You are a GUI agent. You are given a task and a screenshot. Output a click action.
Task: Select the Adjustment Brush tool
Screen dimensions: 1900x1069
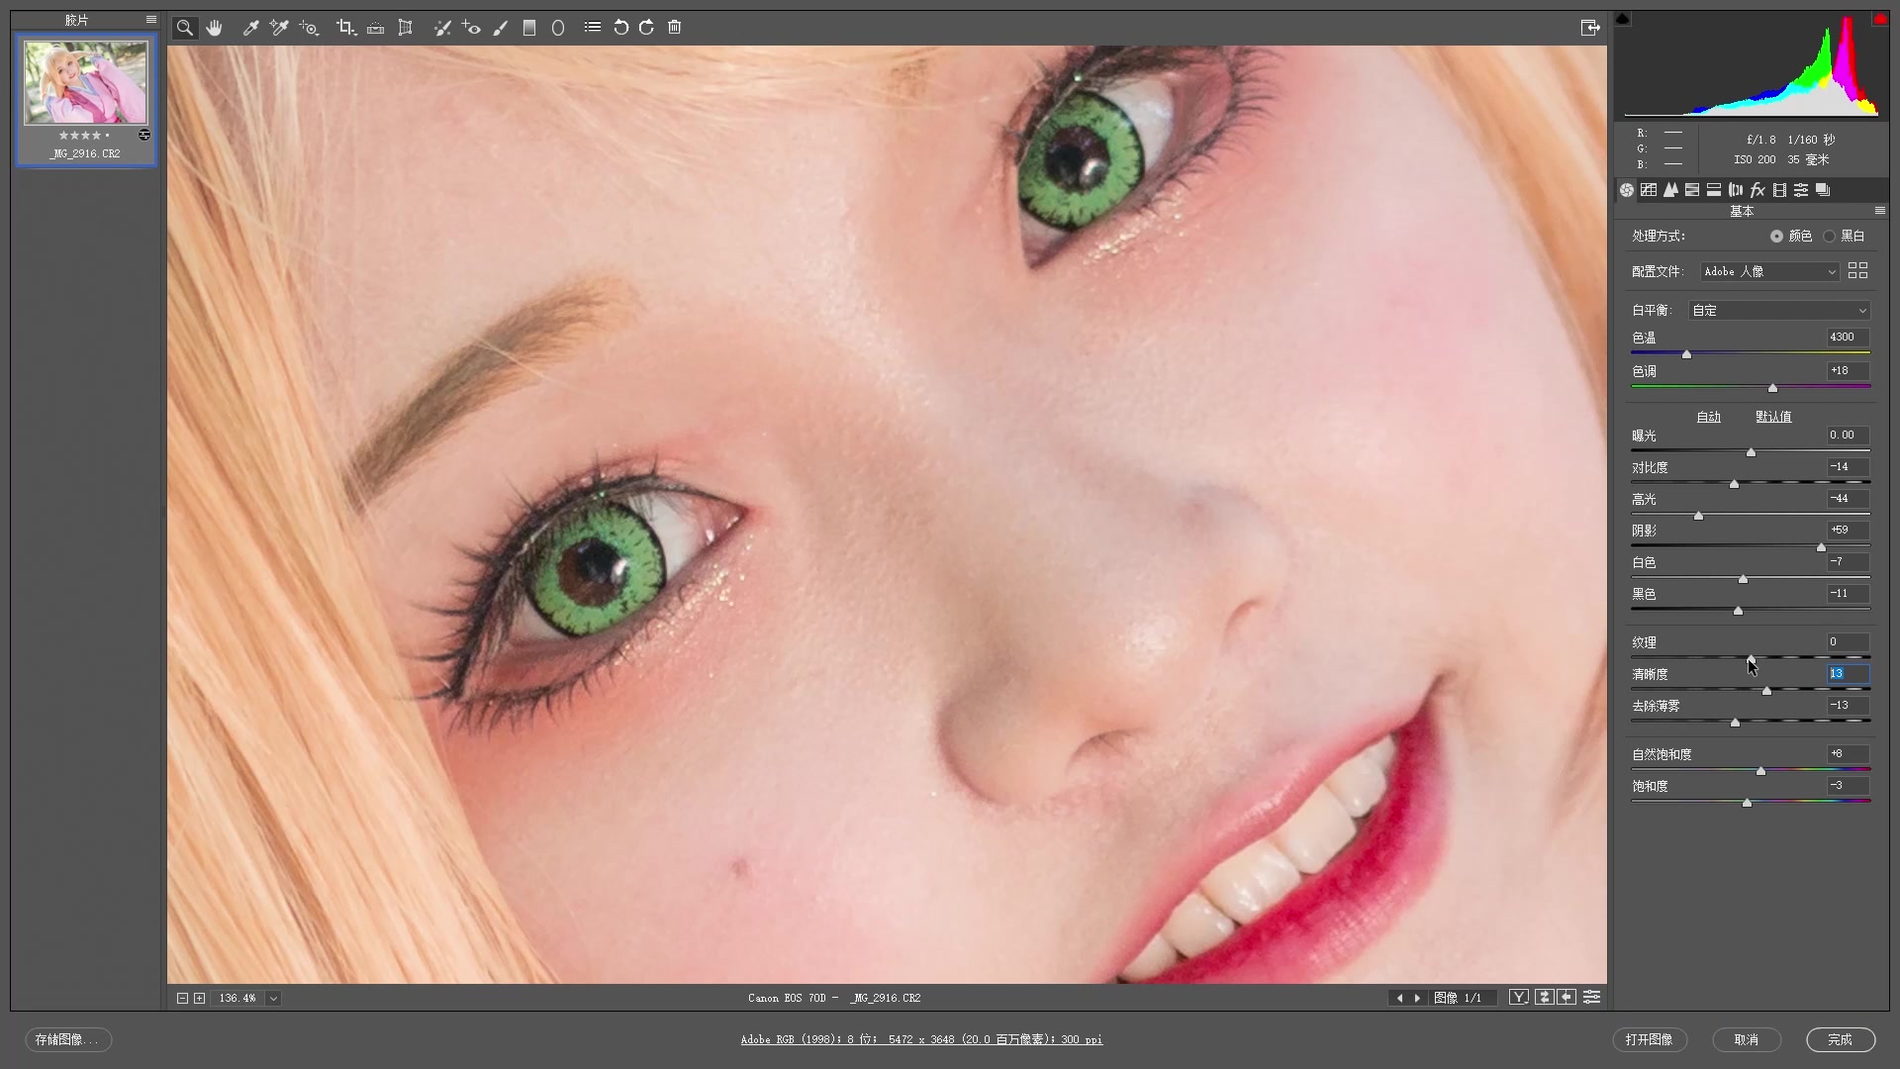[x=501, y=28]
